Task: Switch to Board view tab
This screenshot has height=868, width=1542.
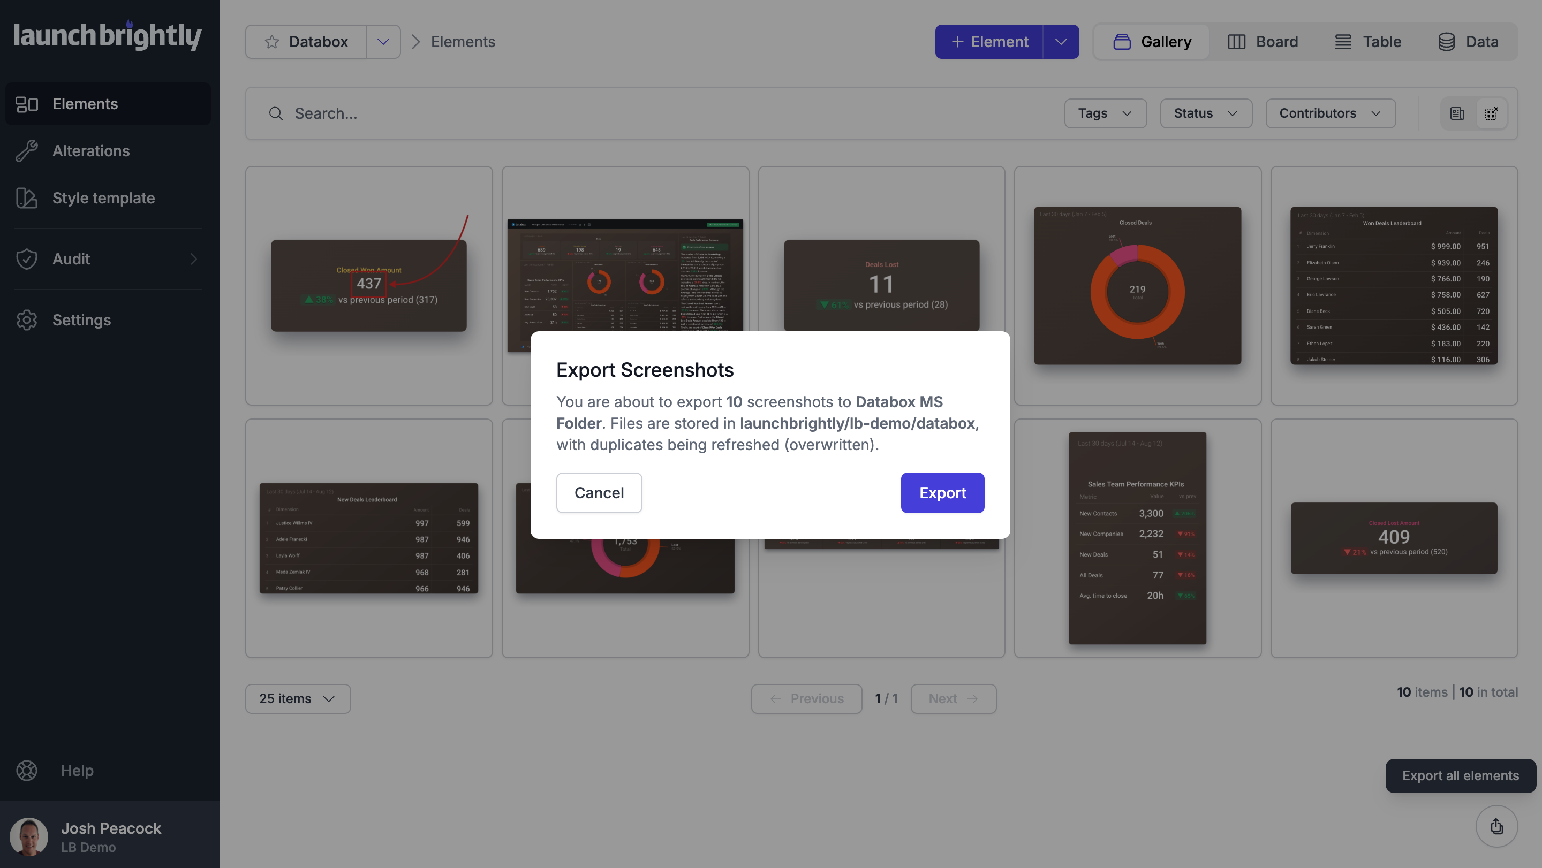Action: (1263, 42)
